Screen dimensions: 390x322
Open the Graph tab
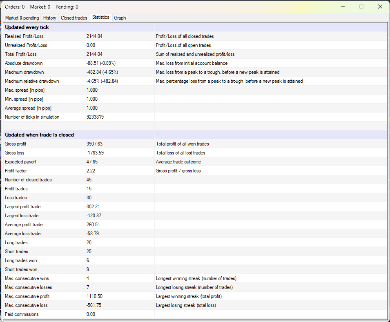[120, 18]
